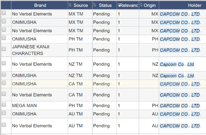Select ONIMUSHA PH TM brand cell
Viewport: 206px width, 135px height.
[24, 39]
